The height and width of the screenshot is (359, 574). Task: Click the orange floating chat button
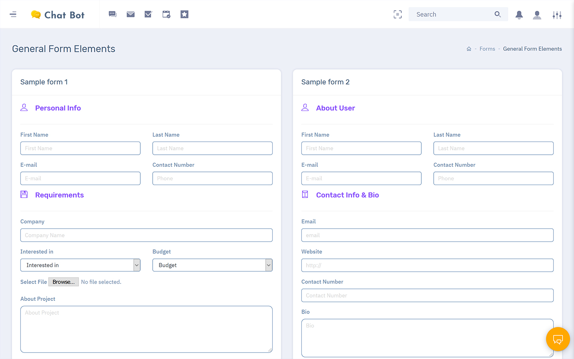pos(558,339)
